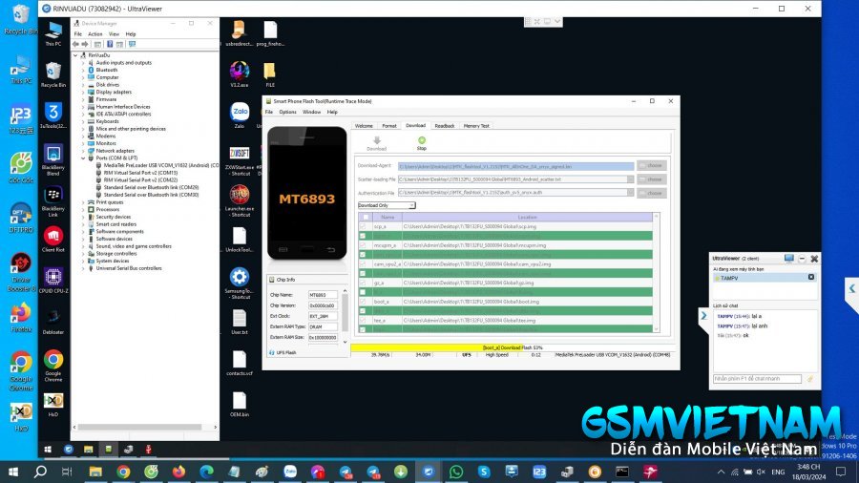Screen dimensions: 859x483
Task: Open Zalo shortcut on the remote desktop
Action: pyautogui.click(x=240, y=115)
